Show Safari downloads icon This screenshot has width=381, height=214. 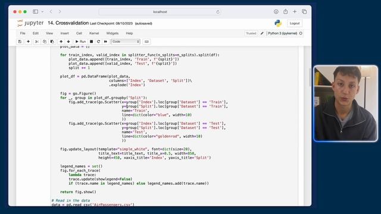click(276, 12)
